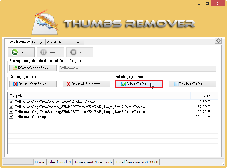This screenshot has width=227, height=168.
Task: Click the starting scan path field
Action: click(x=137, y=68)
